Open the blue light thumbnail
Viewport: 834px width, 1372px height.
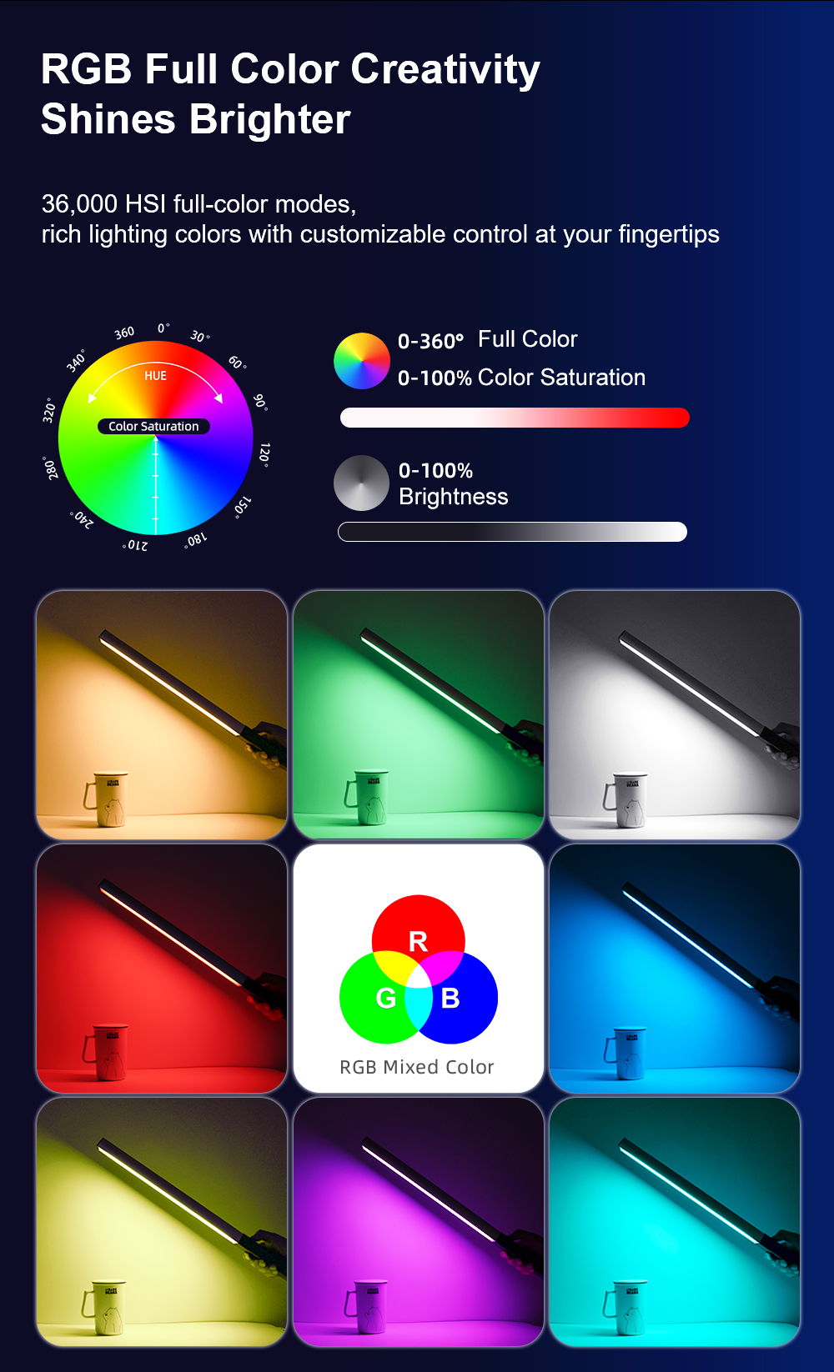pos(675,969)
